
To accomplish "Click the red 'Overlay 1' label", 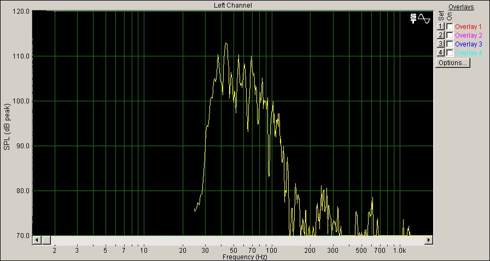I will (469, 27).
